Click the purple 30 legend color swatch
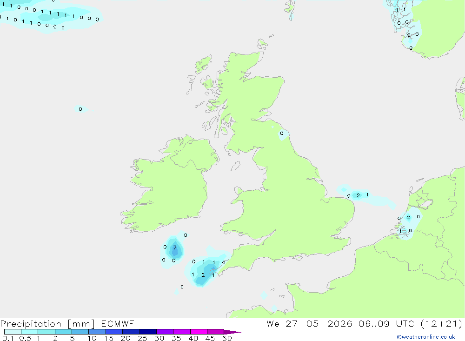 click(x=165, y=332)
